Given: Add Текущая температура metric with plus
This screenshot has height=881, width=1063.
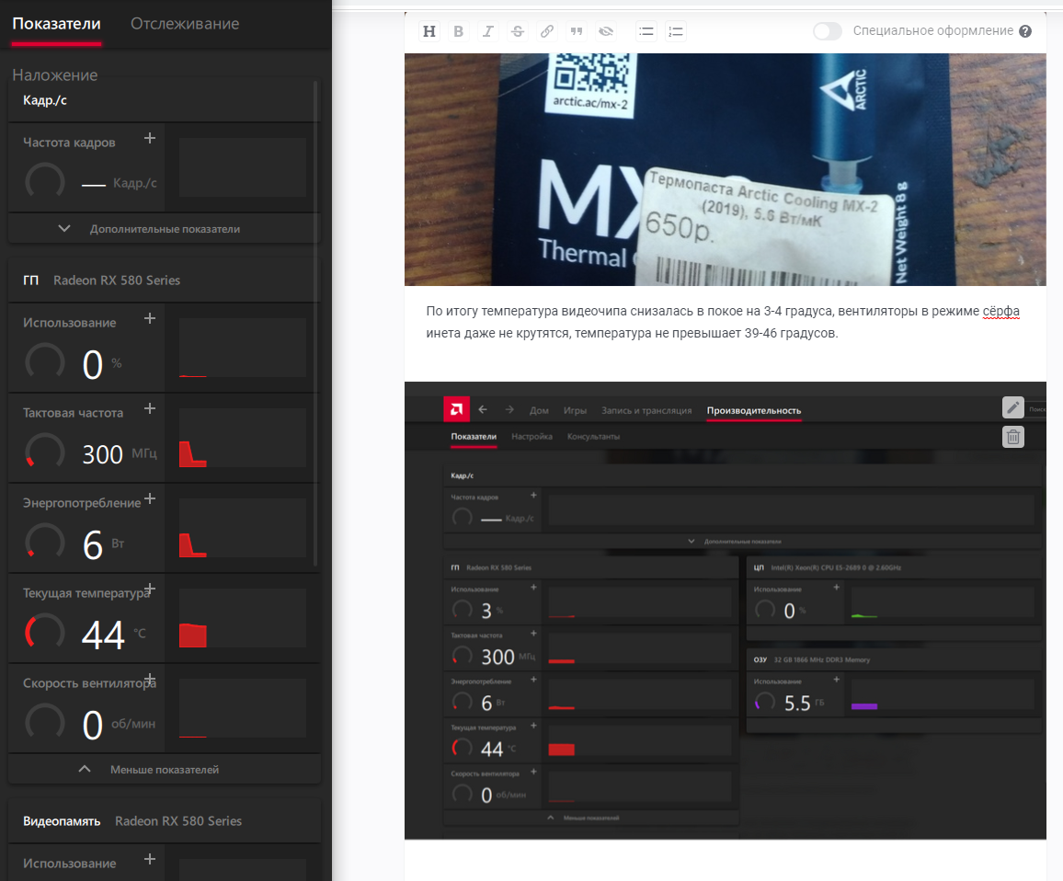Looking at the screenshot, I should [x=150, y=589].
